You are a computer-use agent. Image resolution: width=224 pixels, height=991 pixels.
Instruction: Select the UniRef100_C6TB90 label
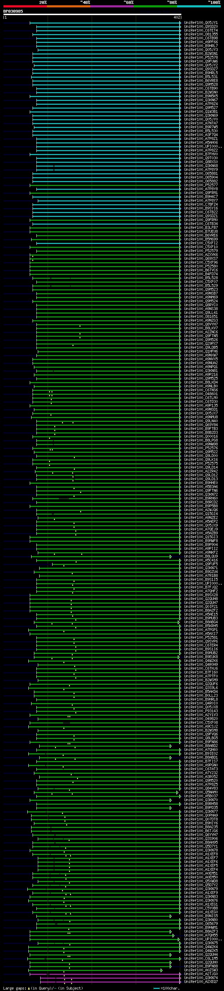[201, 88]
